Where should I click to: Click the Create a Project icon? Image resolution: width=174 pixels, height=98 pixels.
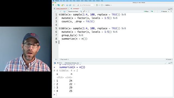click(58, 5)
